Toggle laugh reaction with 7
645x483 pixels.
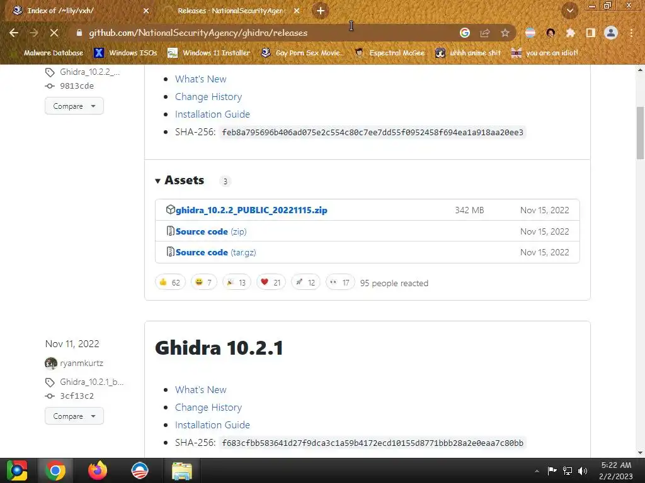[x=204, y=282]
